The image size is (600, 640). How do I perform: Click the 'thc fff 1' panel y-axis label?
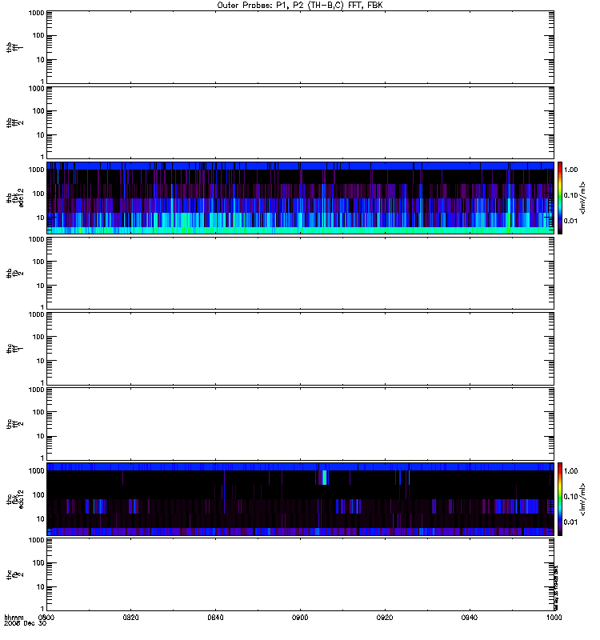(14, 349)
